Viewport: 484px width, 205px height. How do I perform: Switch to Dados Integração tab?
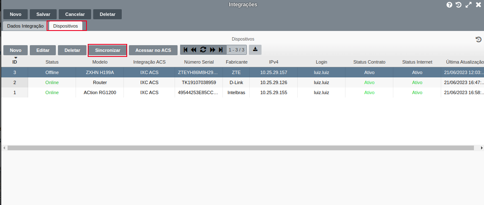[x=25, y=26]
